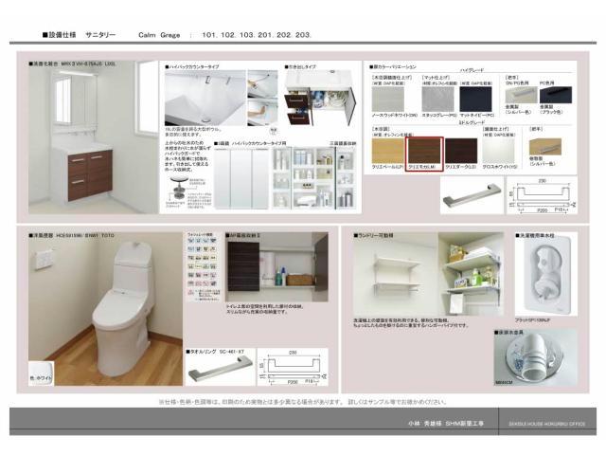
Task: Click the Calm Grege title text
Action: [159, 33]
